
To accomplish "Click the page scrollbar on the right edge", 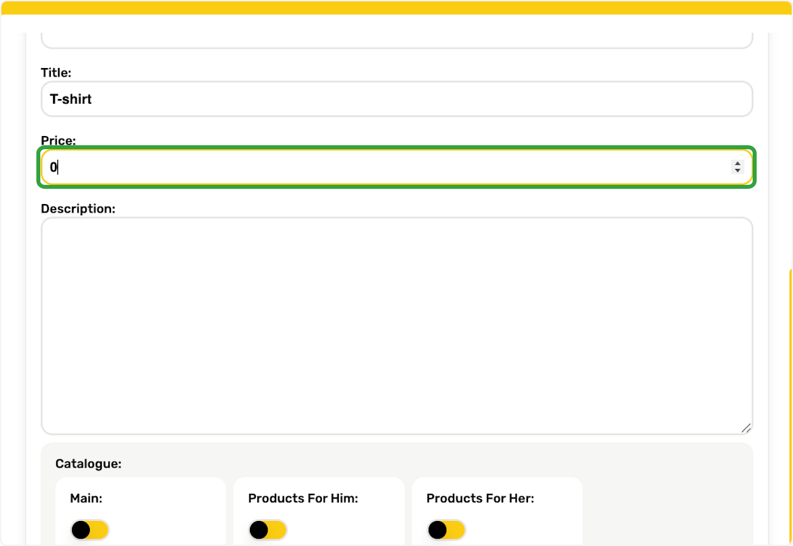I will tap(790, 406).
